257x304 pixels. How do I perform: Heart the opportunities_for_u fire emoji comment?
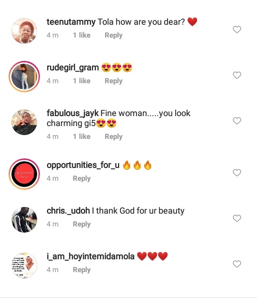[237, 173]
